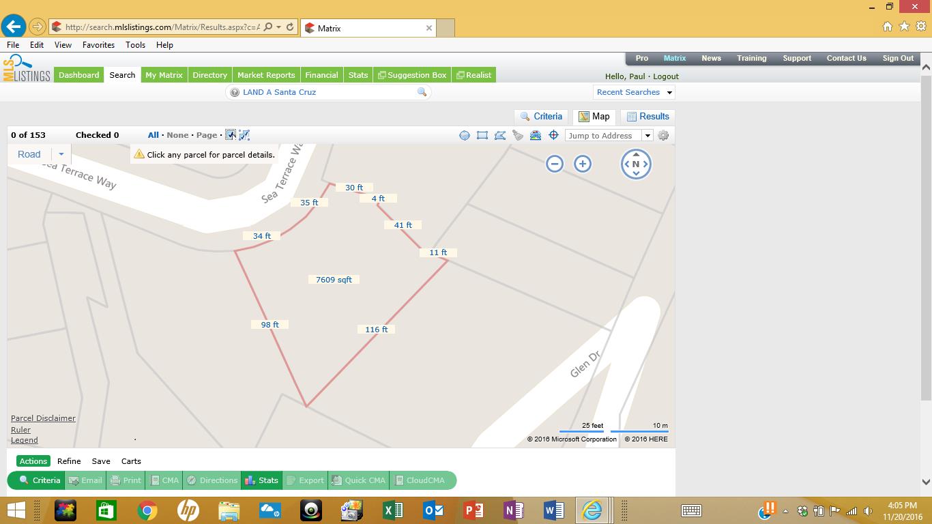Select the polygon draw tool
This screenshot has width=932, height=524.
pos(500,135)
